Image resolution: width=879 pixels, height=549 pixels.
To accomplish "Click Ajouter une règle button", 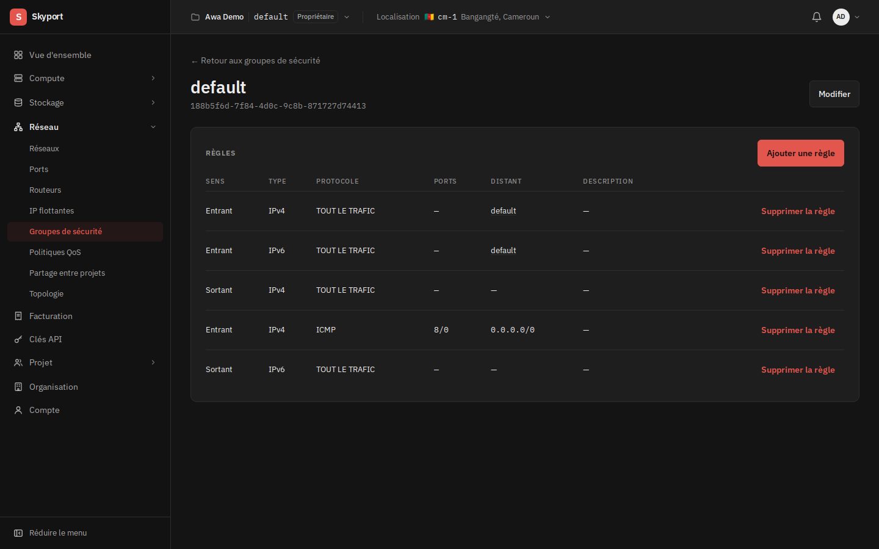I will pos(801,153).
